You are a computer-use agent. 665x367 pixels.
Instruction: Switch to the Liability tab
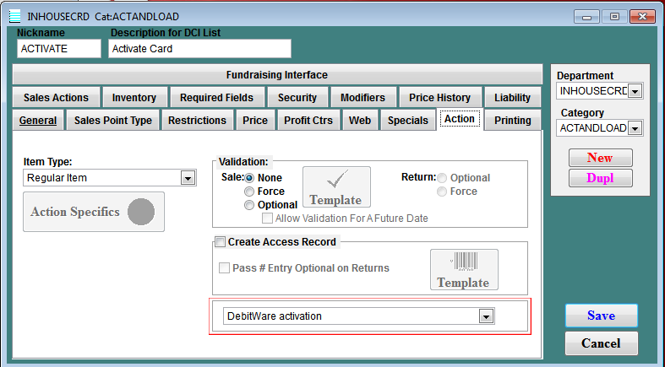[512, 97]
